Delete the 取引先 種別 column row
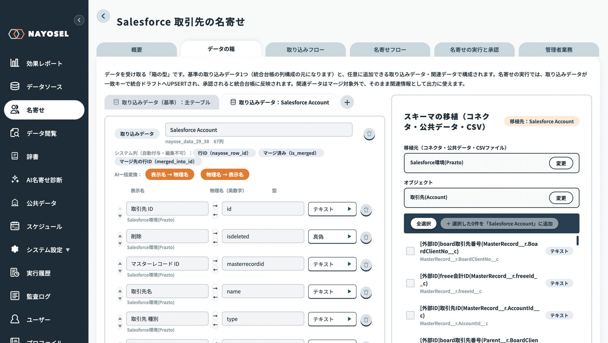 tap(366, 319)
